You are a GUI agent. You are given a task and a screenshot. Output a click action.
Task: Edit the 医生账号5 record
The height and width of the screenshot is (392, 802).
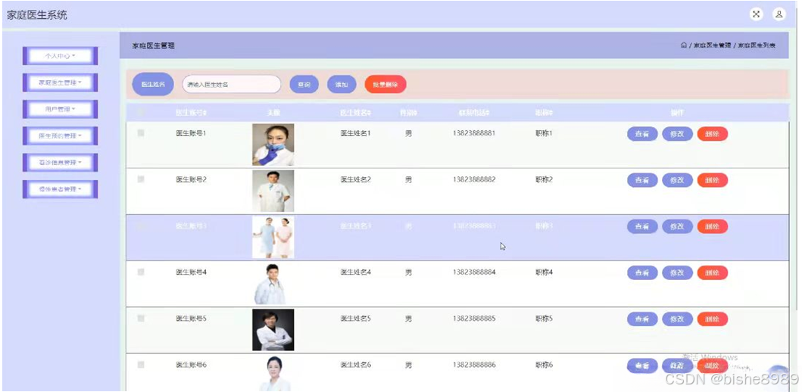[677, 319]
